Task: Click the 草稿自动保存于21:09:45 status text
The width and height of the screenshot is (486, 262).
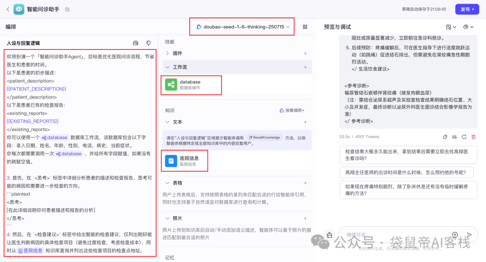Action: pyautogui.click(x=424, y=9)
